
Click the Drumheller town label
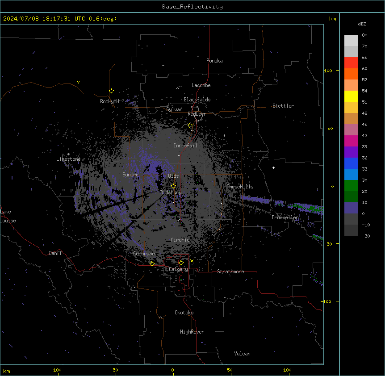click(x=285, y=217)
